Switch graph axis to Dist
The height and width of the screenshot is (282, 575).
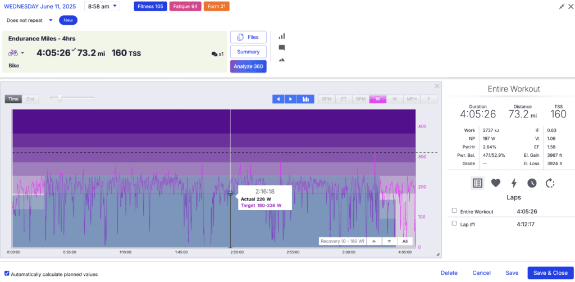[30, 99]
